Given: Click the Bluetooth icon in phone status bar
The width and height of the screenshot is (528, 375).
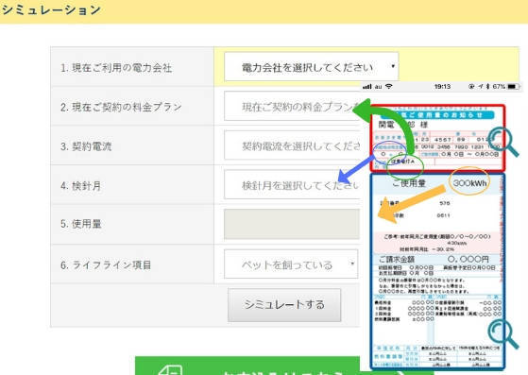Looking at the screenshot, I should [488, 87].
